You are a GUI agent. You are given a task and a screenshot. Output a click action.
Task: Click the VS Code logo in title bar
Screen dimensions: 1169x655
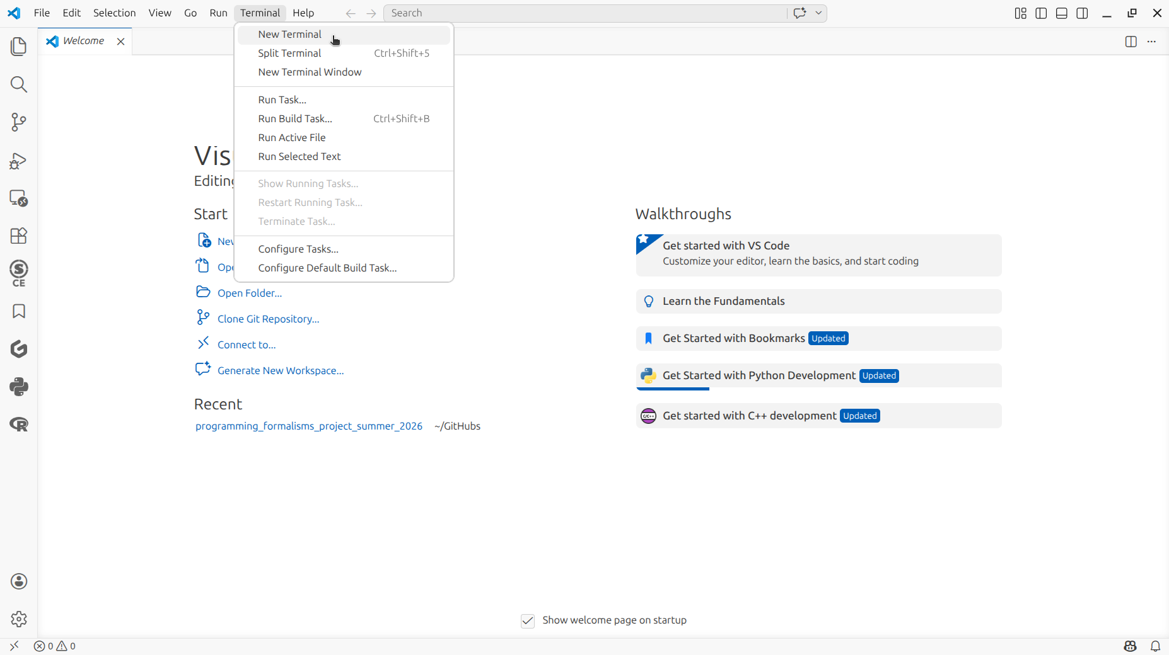[14, 13]
